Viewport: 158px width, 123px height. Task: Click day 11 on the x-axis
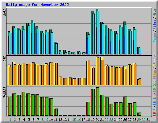point(56,120)
